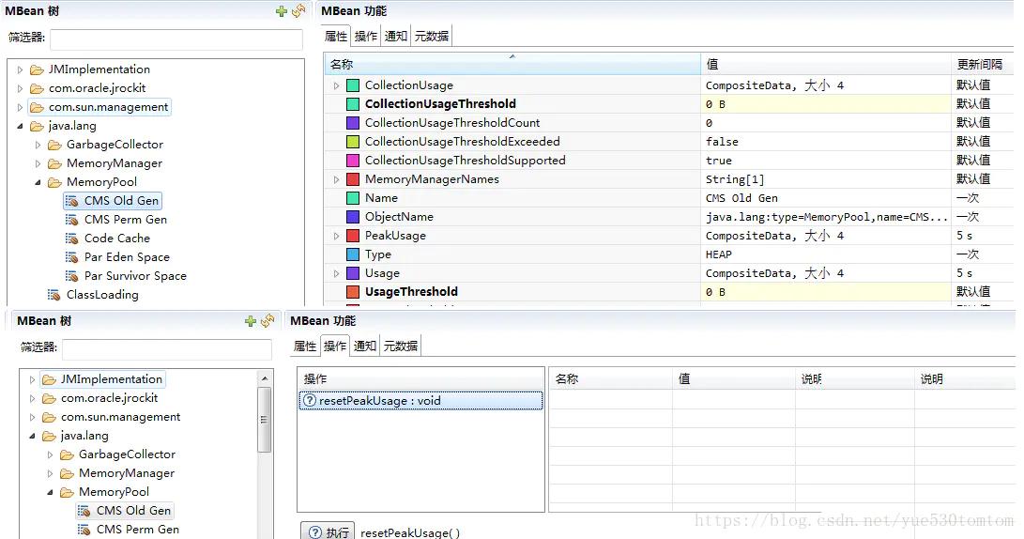Open the 元数据 tab in upper panel

(432, 36)
